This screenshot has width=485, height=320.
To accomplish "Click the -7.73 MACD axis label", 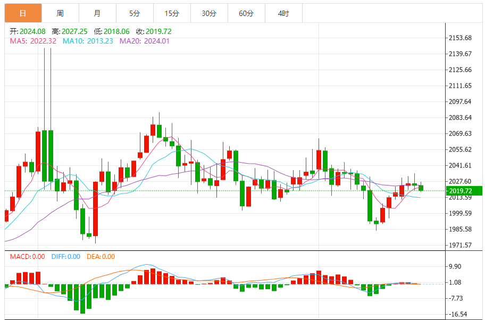I will [456, 298].
